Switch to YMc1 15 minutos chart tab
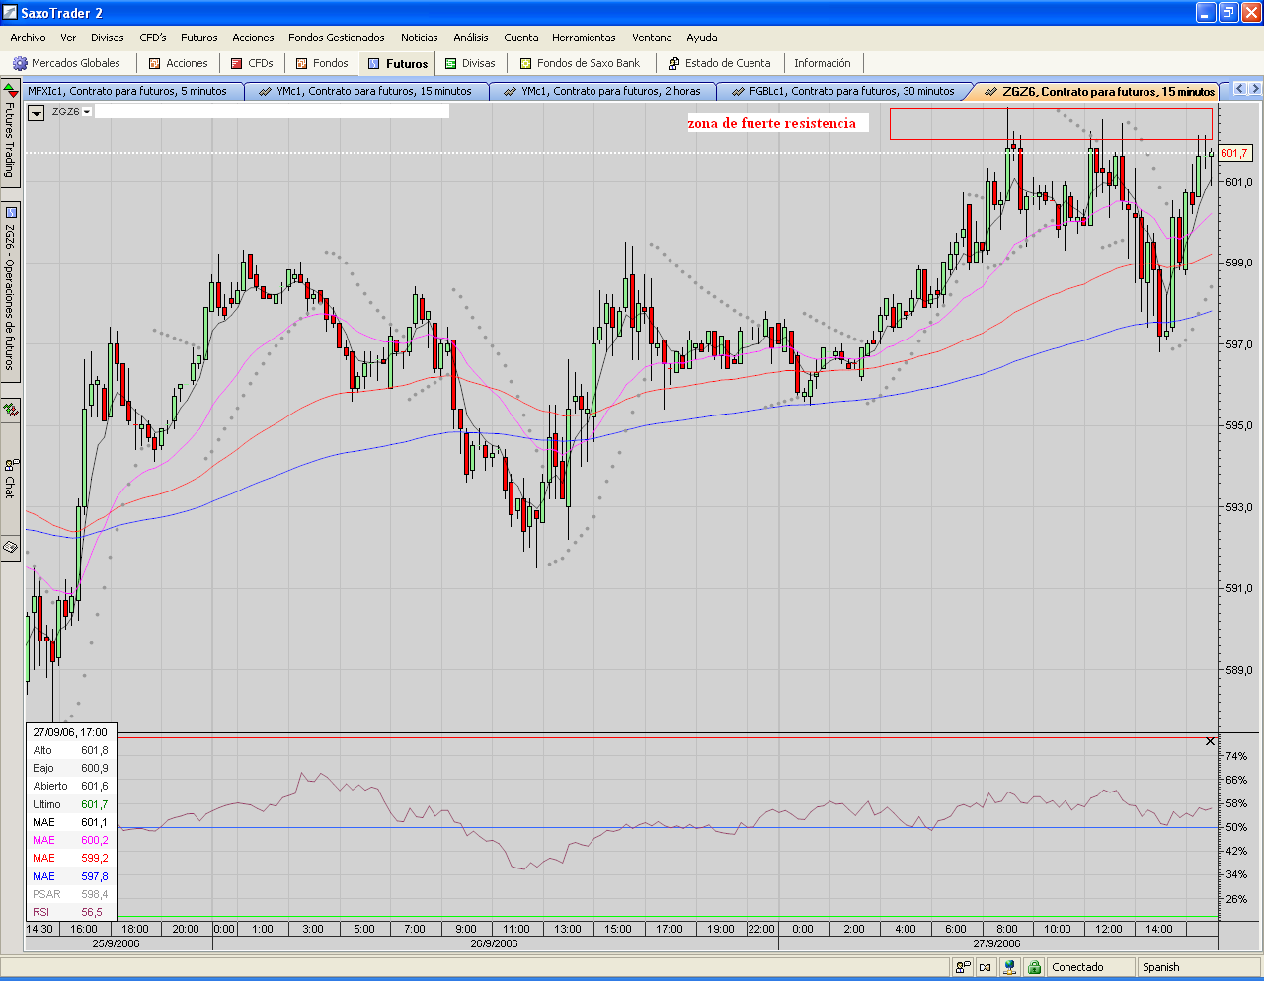The width and height of the screenshot is (1264, 981). (x=365, y=91)
